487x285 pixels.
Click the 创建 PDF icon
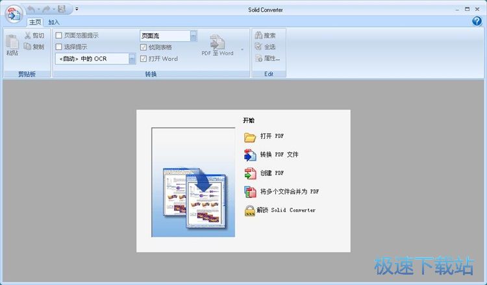pos(250,173)
